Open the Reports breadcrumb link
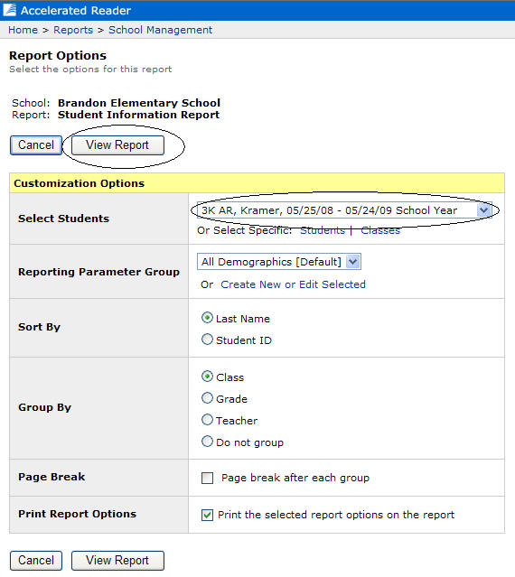 click(73, 30)
